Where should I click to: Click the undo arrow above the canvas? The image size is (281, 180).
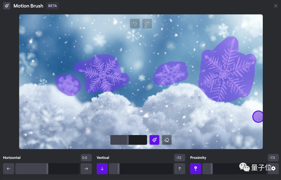coord(135,24)
